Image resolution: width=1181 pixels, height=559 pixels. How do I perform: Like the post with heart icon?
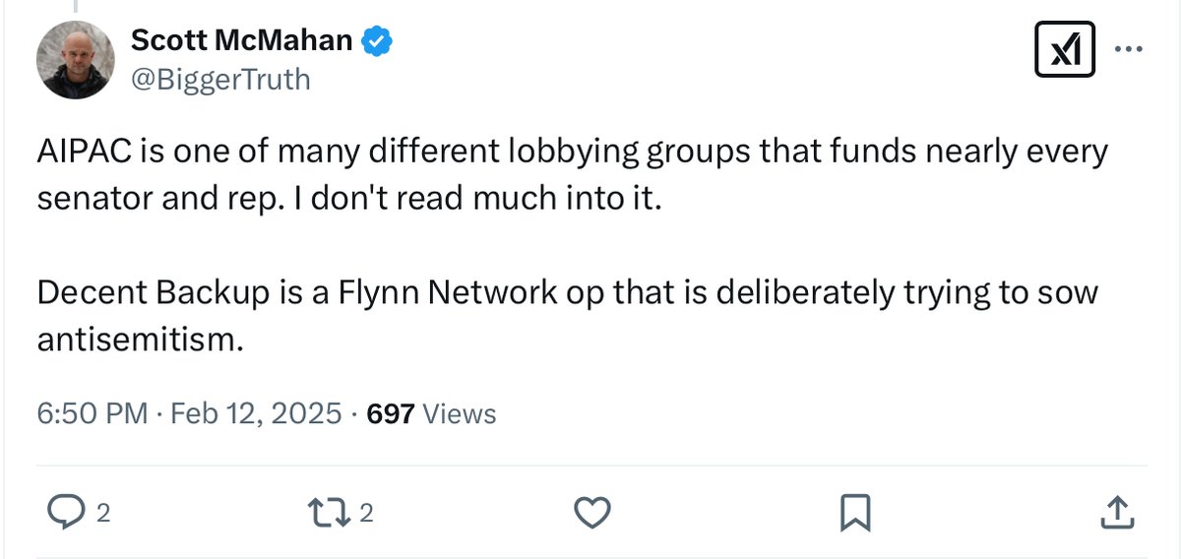tap(591, 512)
